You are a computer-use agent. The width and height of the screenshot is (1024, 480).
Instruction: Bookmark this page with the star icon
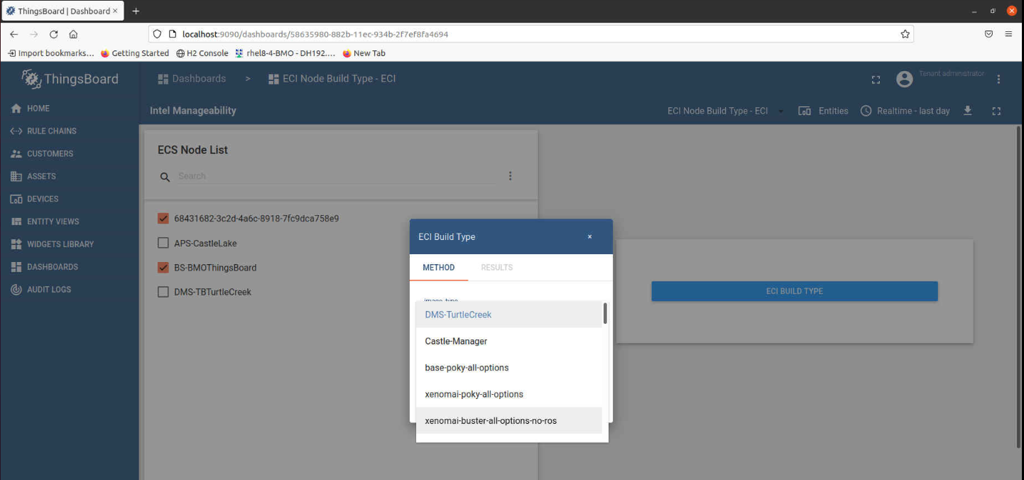tap(905, 34)
